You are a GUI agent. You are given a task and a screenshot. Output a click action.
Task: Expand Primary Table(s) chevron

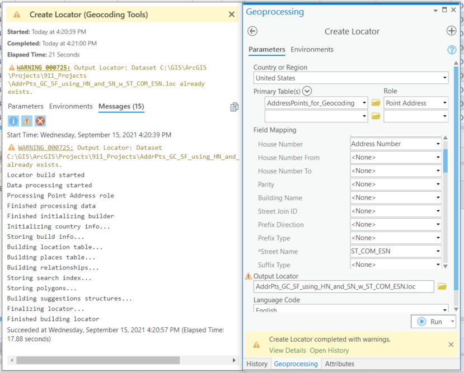tap(307, 91)
